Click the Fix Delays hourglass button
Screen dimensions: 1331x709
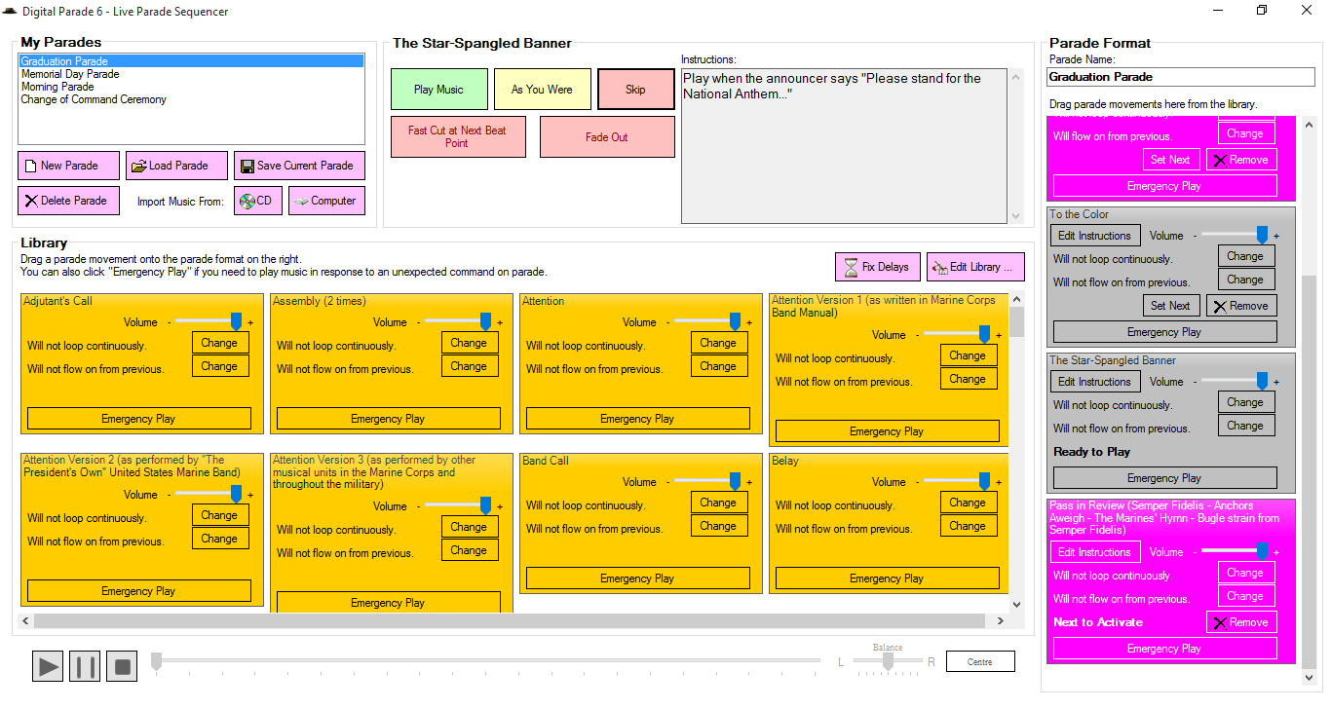(x=877, y=267)
